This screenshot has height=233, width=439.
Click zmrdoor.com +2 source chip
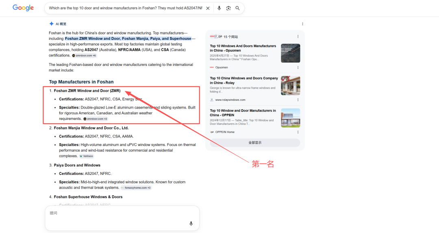click(96, 119)
